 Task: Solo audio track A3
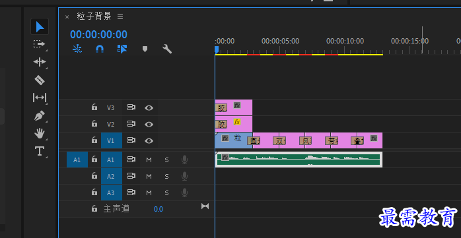coord(166,193)
